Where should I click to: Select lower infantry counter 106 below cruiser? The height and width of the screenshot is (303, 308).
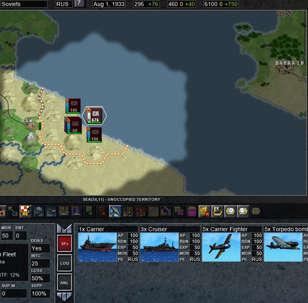[94, 135]
